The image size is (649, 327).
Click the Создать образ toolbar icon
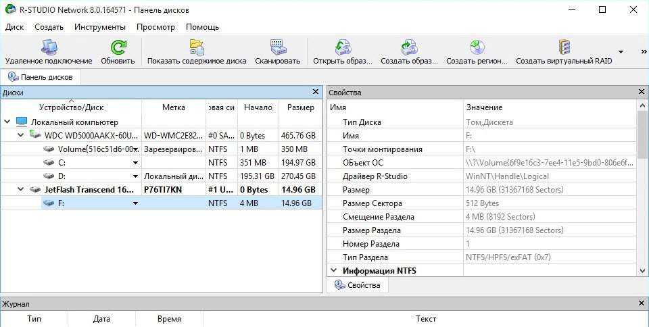tap(409, 48)
